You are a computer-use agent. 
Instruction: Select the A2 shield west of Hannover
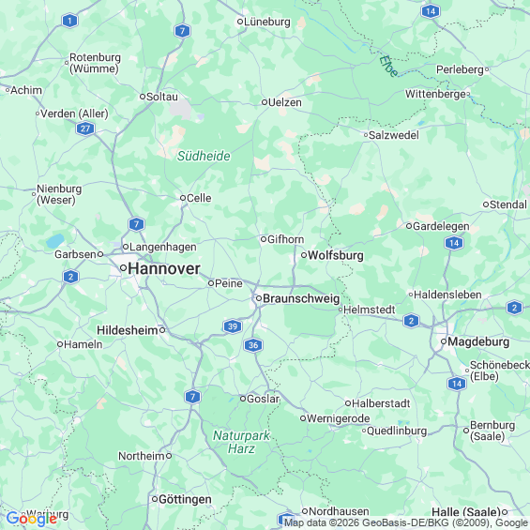71,277
